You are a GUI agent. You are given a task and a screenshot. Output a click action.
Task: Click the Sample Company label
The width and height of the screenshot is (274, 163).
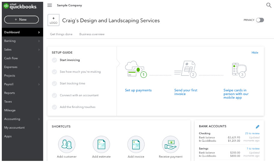[69, 5]
